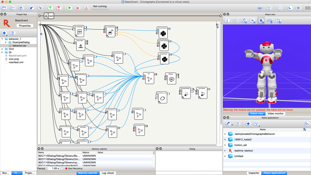Switch to Memory watcher tab
Viewport: 311px width, 175px height.
(88, 173)
